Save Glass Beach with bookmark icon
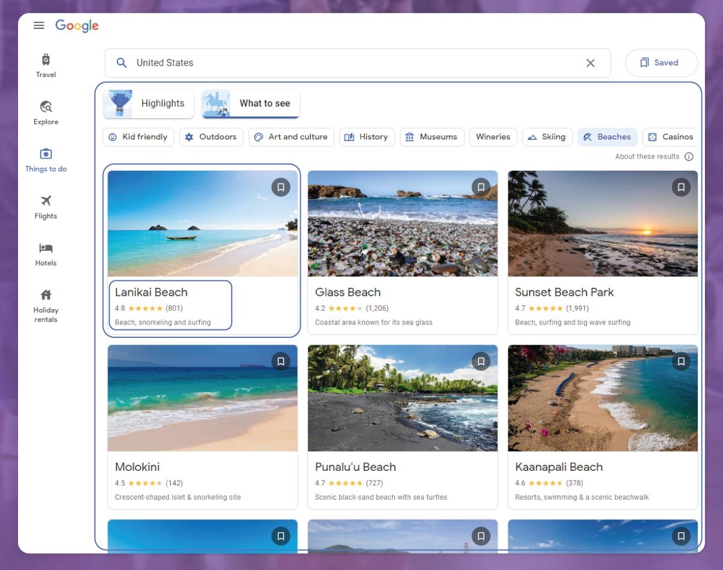The image size is (723, 570). click(481, 187)
